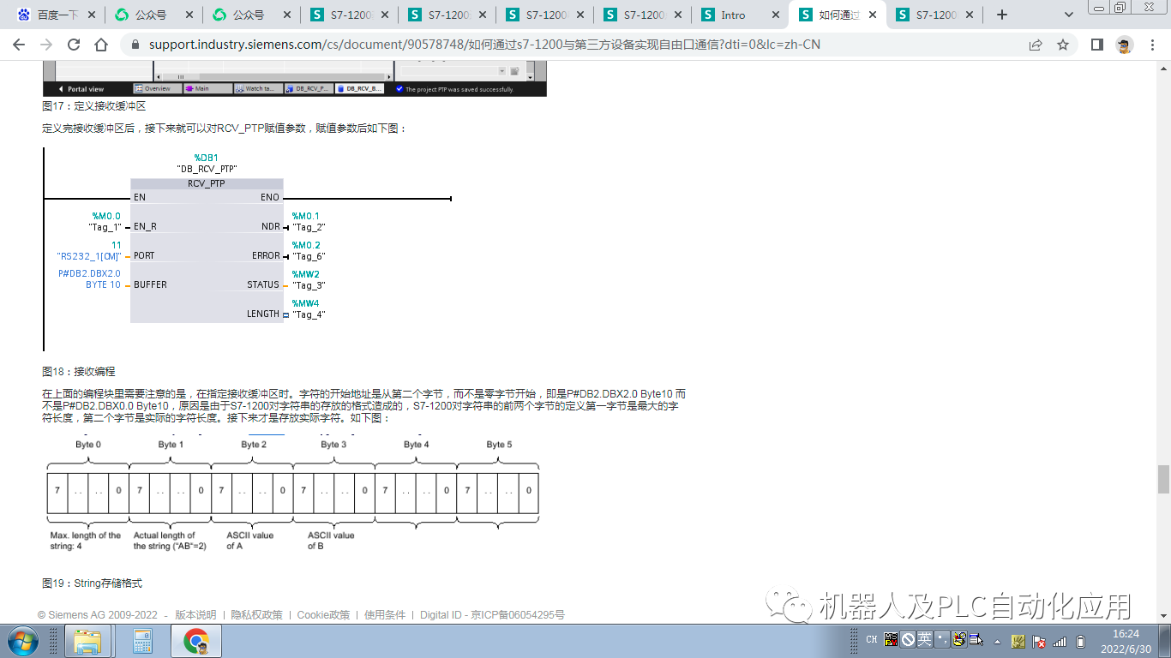Click the hand tray icon
Image resolution: width=1171 pixels, height=658 pixels.
click(x=1018, y=641)
